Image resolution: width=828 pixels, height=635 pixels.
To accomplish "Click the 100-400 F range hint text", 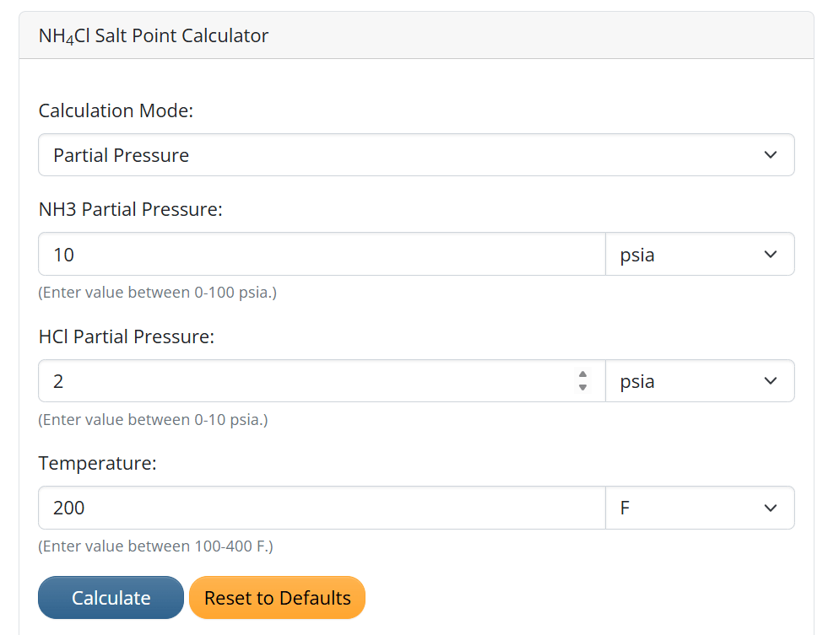I will click(156, 546).
